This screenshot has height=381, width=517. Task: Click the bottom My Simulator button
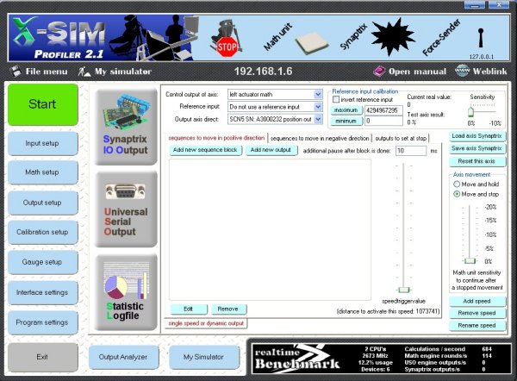click(x=203, y=357)
